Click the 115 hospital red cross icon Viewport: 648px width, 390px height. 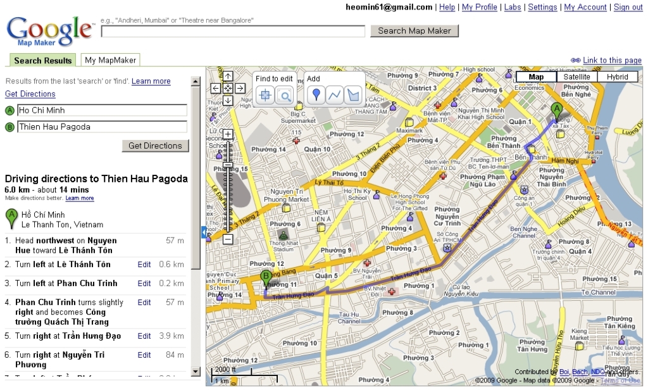click(x=296, y=141)
